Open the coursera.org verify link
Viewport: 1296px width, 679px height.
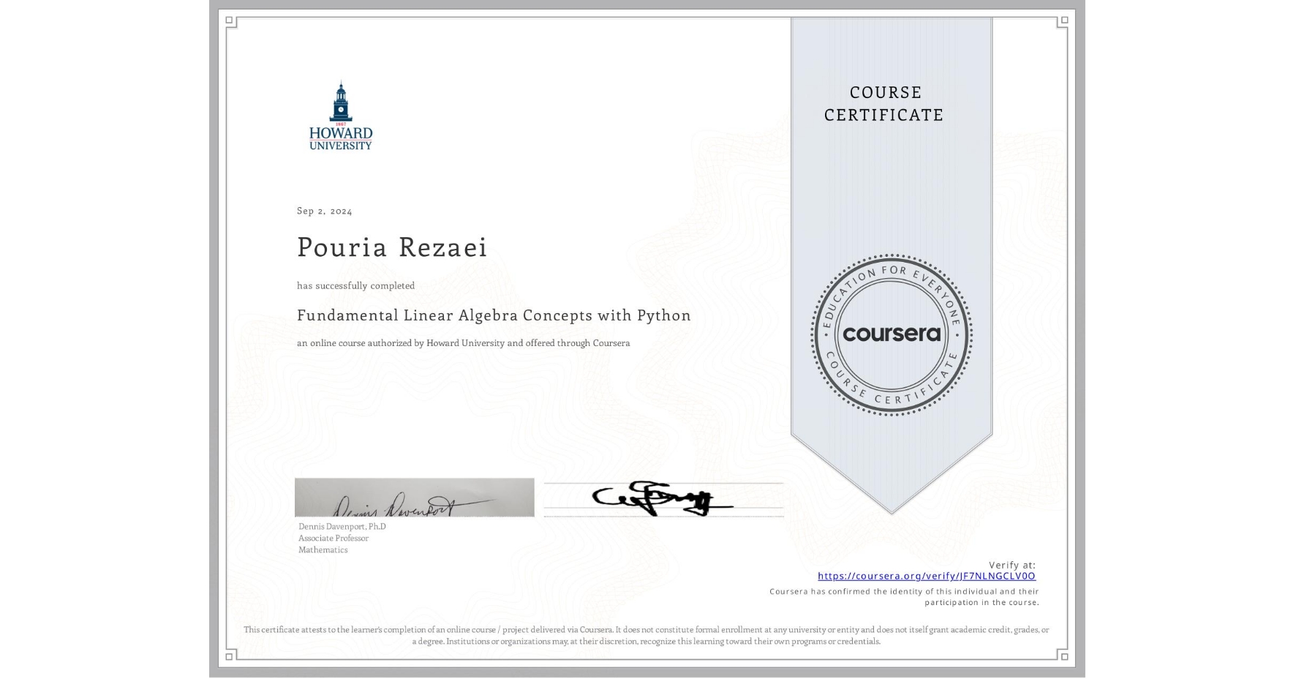tap(927, 576)
